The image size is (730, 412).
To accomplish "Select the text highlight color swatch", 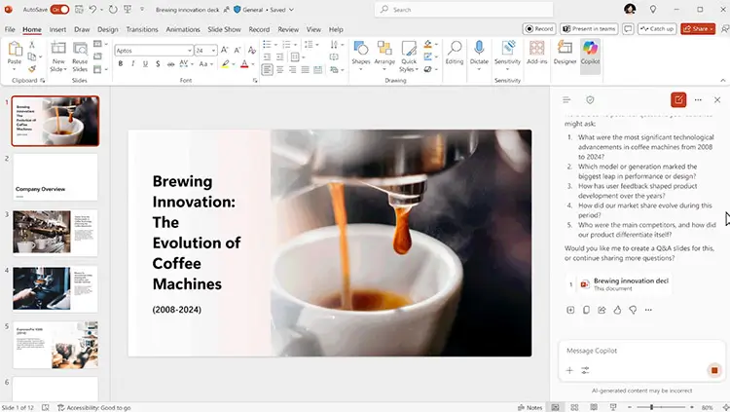I will point(226,64).
